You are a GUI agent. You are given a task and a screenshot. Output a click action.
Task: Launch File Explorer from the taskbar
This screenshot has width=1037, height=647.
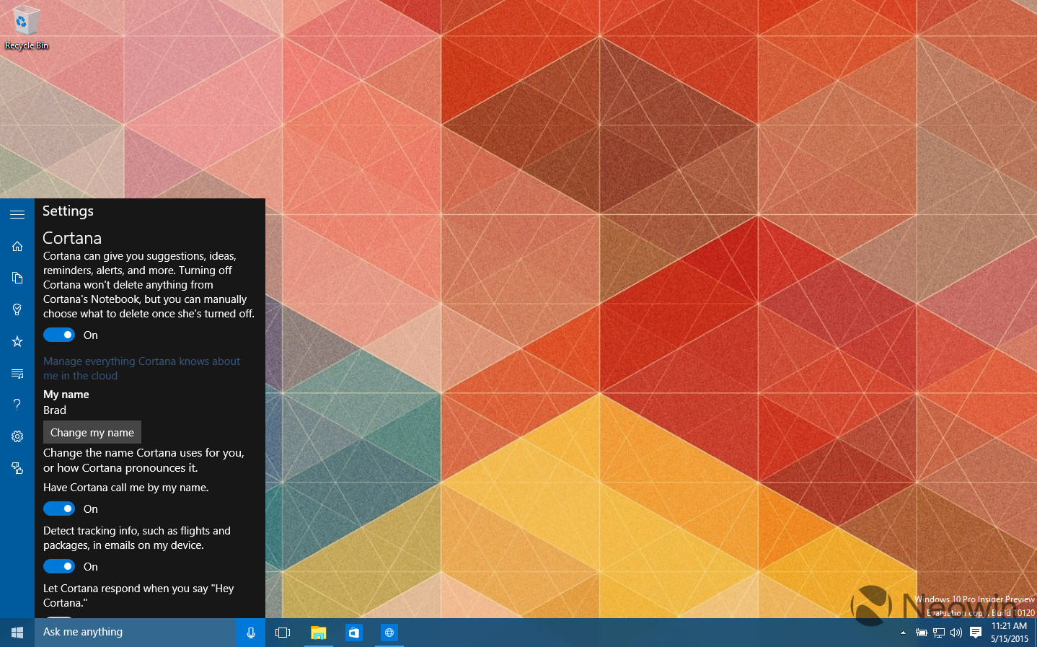click(318, 633)
